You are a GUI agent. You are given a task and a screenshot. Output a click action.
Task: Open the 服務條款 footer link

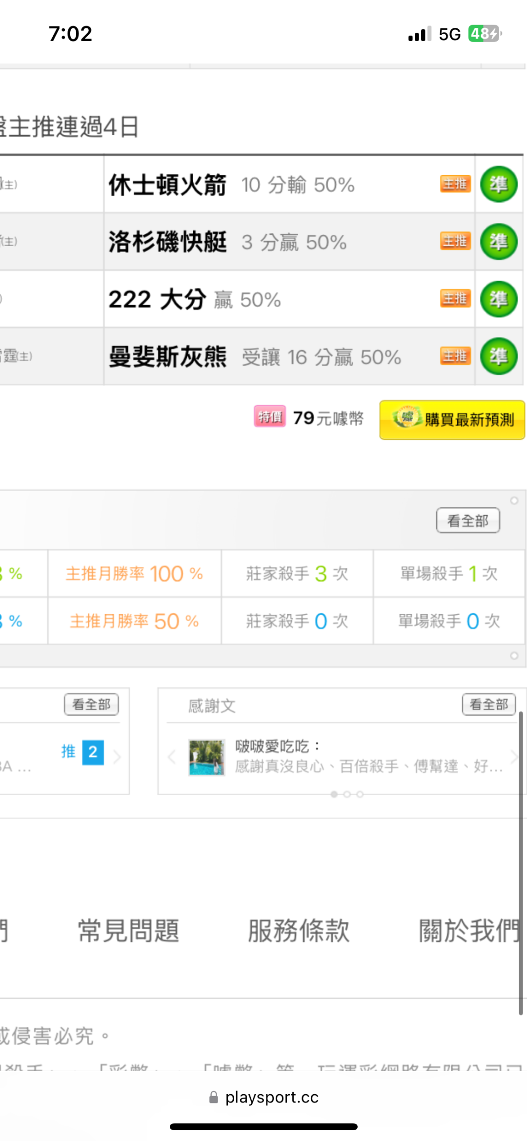(299, 931)
